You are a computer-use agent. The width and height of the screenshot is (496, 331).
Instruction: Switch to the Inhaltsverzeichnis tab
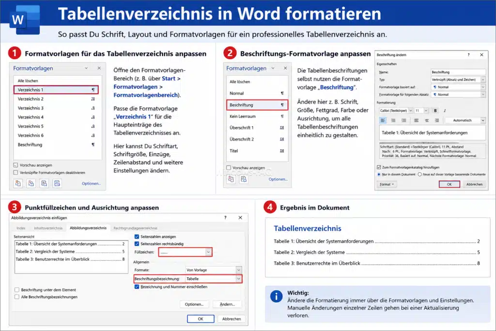click(x=48, y=228)
